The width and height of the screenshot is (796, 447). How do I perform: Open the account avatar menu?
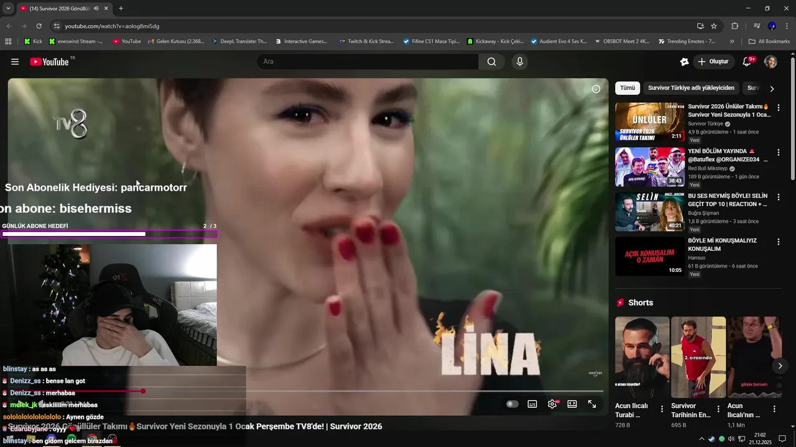tap(771, 61)
